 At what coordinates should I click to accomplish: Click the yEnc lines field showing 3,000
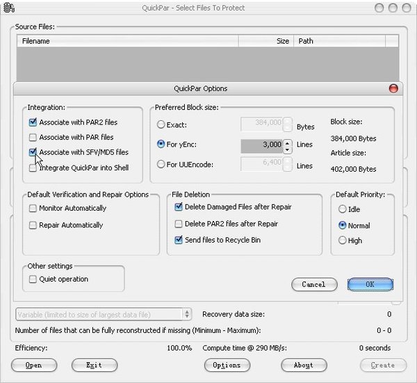tap(262, 146)
